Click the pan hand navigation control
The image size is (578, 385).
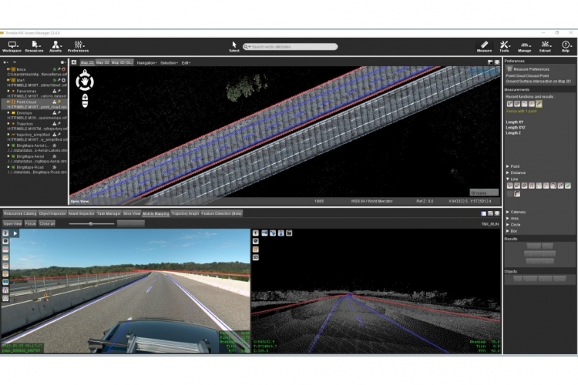point(85,79)
